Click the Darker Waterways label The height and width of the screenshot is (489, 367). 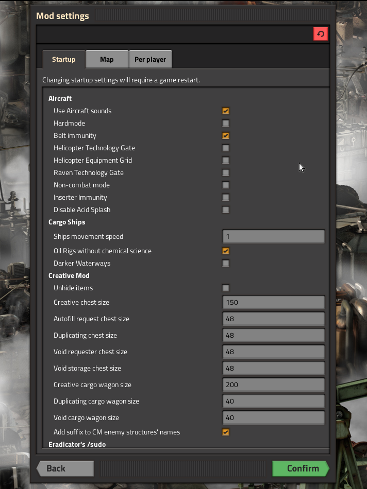click(82, 263)
